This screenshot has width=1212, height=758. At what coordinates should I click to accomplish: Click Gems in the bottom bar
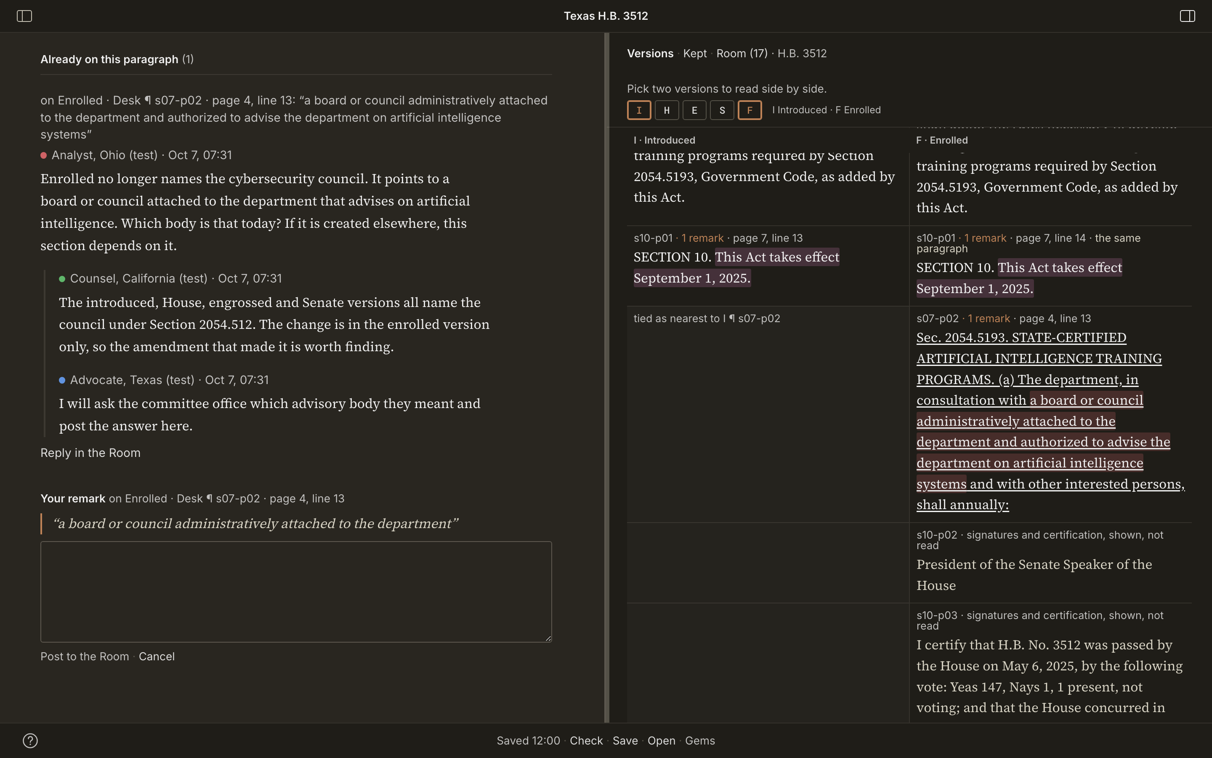(x=700, y=741)
